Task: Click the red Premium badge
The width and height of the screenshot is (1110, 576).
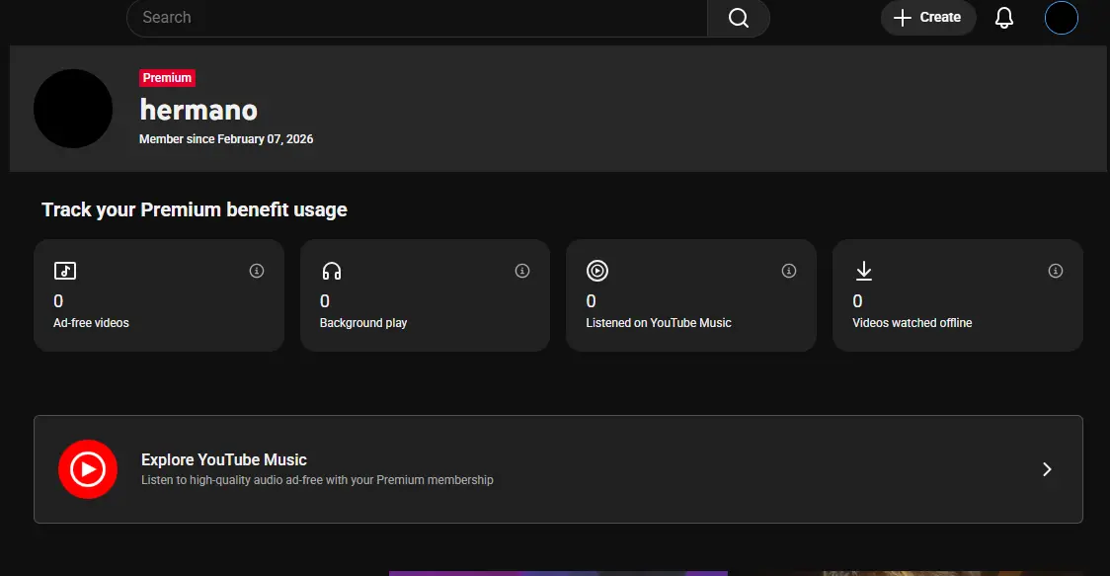Action: point(167,78)
